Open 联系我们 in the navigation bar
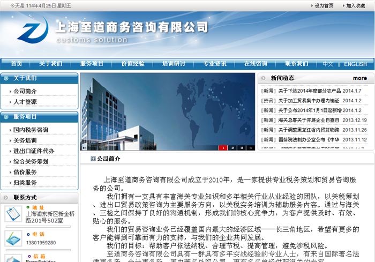This screenshot has height=262, width=375. click(297, 64)
